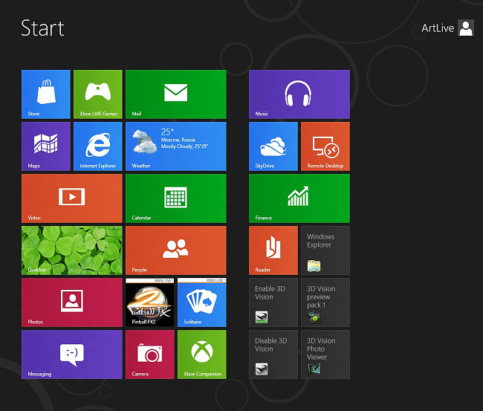Viewport: 483px width, 411px height.
Task: Launch Xbox Companion tile
Action: [202, 355]
